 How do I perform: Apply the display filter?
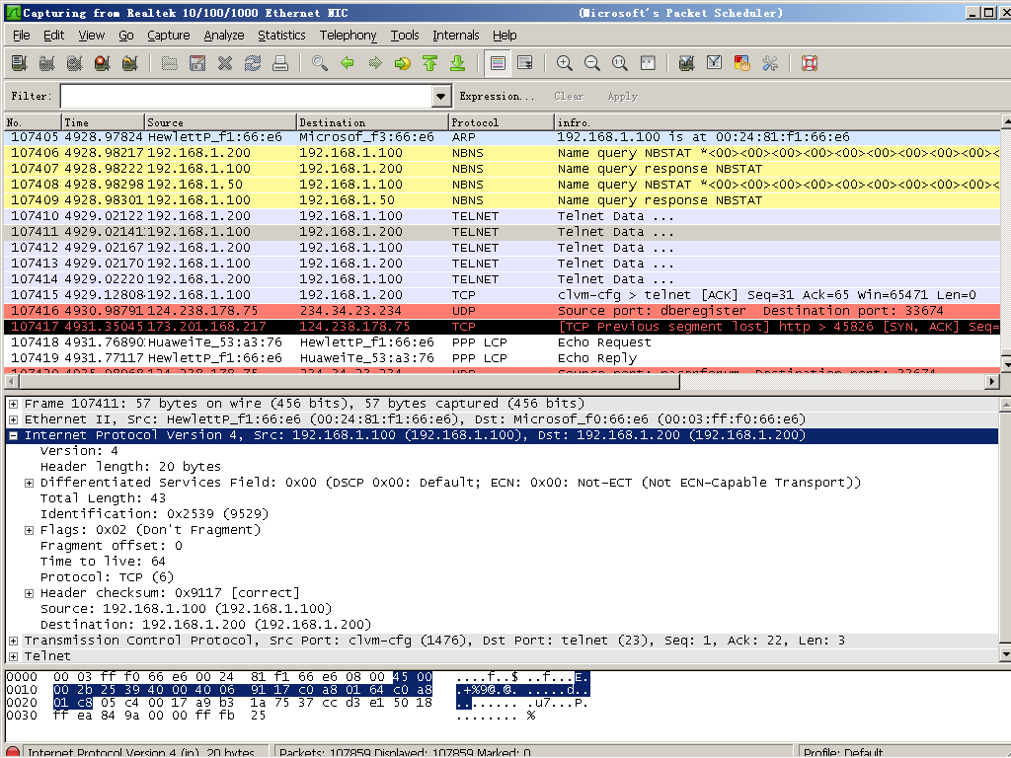[x=622, y=97]
